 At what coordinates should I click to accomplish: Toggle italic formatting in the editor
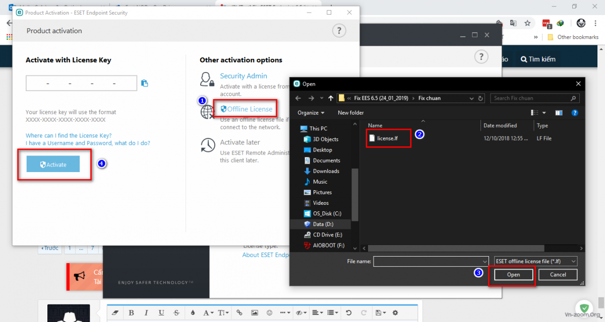tap(146, 312)
